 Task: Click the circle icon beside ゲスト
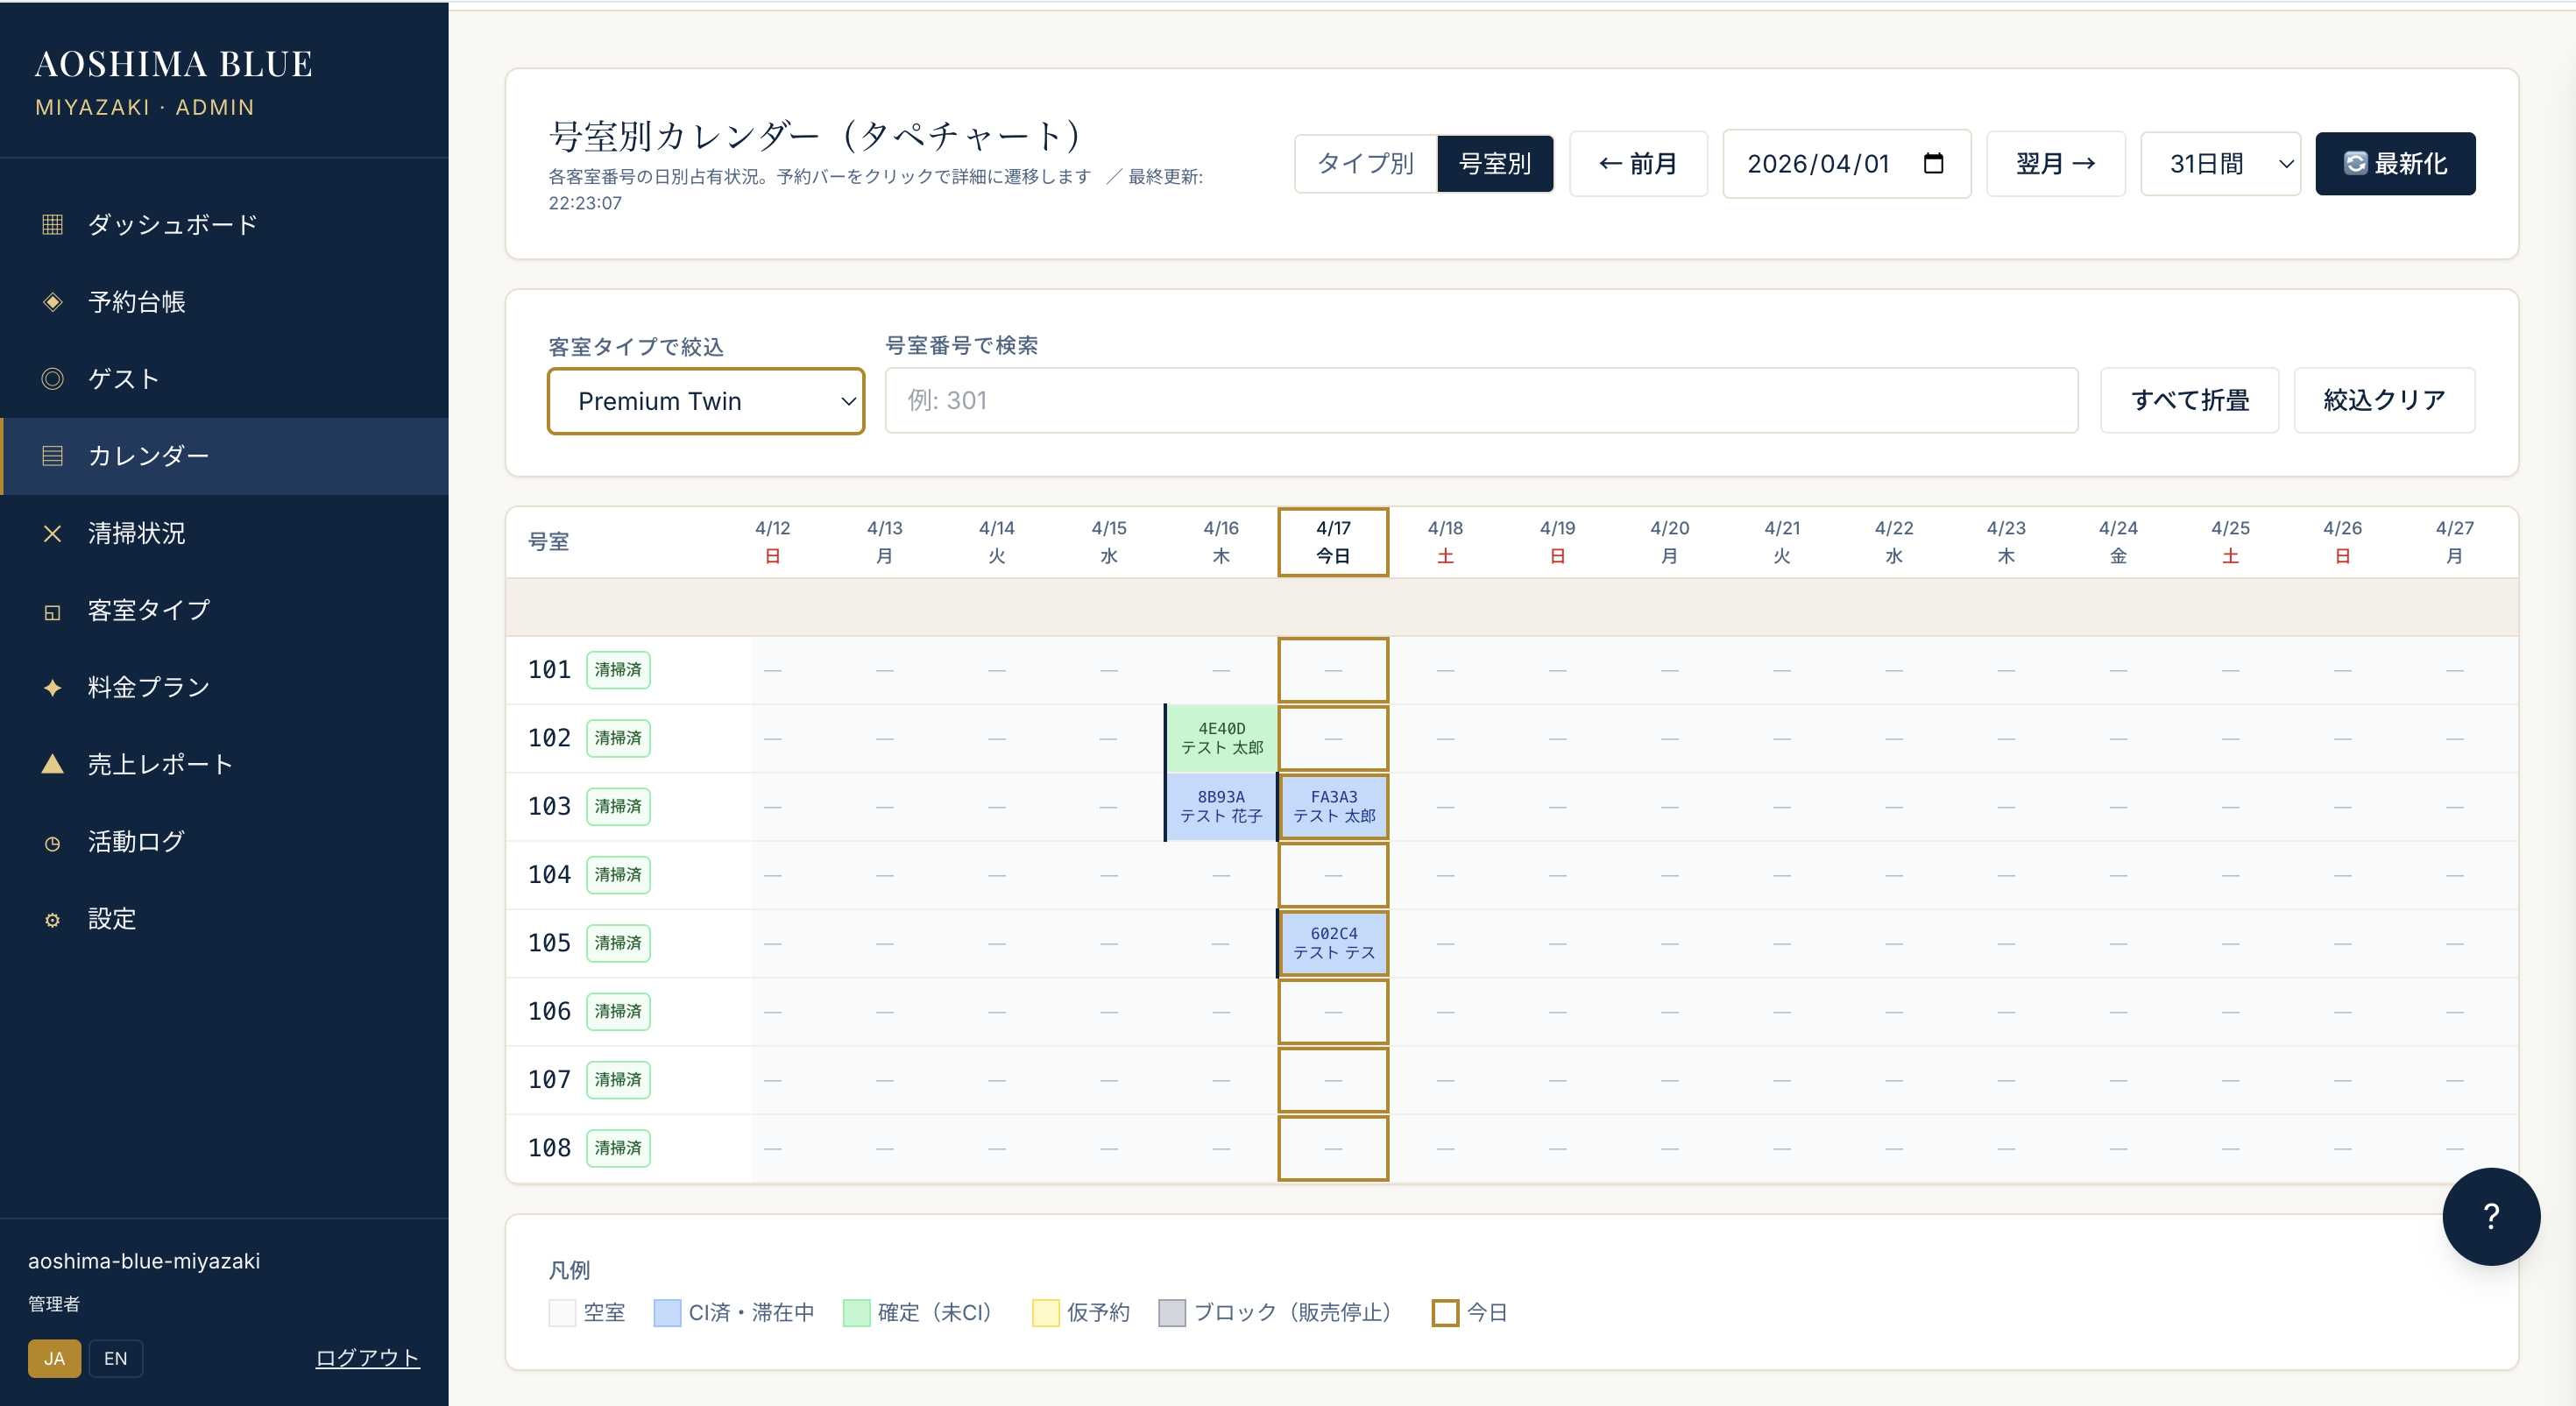53,379
